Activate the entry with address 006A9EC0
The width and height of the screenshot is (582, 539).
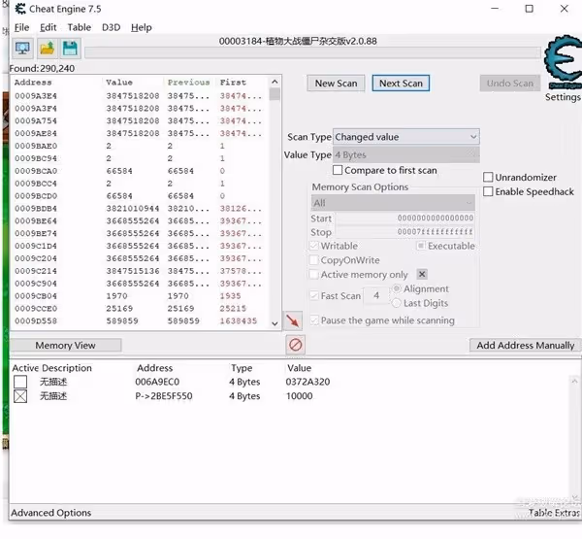[20, 382]
